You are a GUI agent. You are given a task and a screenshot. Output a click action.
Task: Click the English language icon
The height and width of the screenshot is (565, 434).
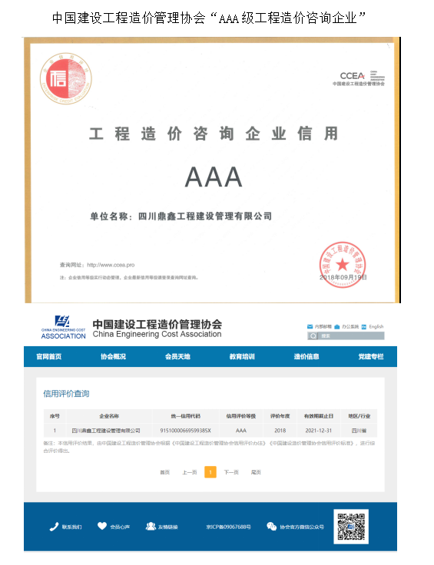pos(364,326)
